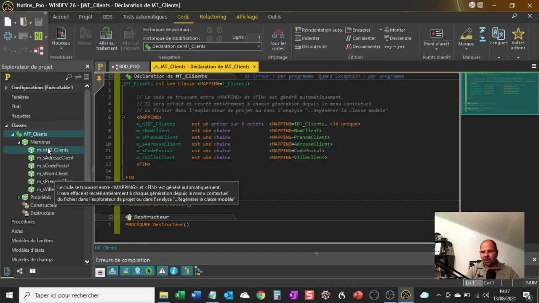Open Autres actions star icon
This screenshot has height=303, width=539.
click(x=518, y=34)
